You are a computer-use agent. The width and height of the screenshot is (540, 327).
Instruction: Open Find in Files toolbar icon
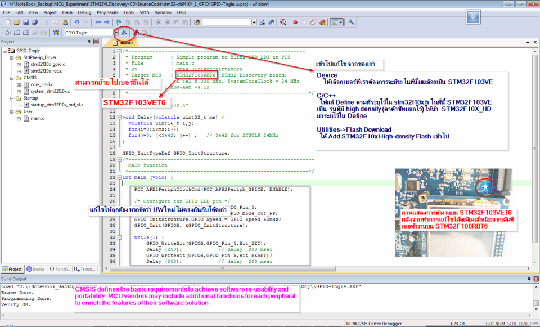coord(197,23)
